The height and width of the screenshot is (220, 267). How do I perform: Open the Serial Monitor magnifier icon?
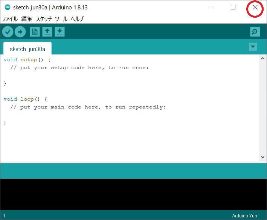pyautogui.click(x=255, y=32)
